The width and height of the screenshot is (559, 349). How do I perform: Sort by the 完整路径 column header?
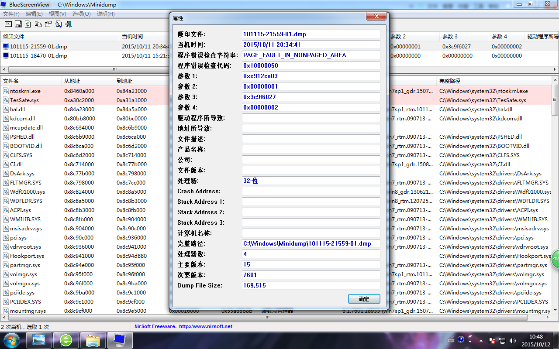[x=494, y=81]
